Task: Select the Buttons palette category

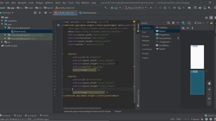Action: [145, 36]
